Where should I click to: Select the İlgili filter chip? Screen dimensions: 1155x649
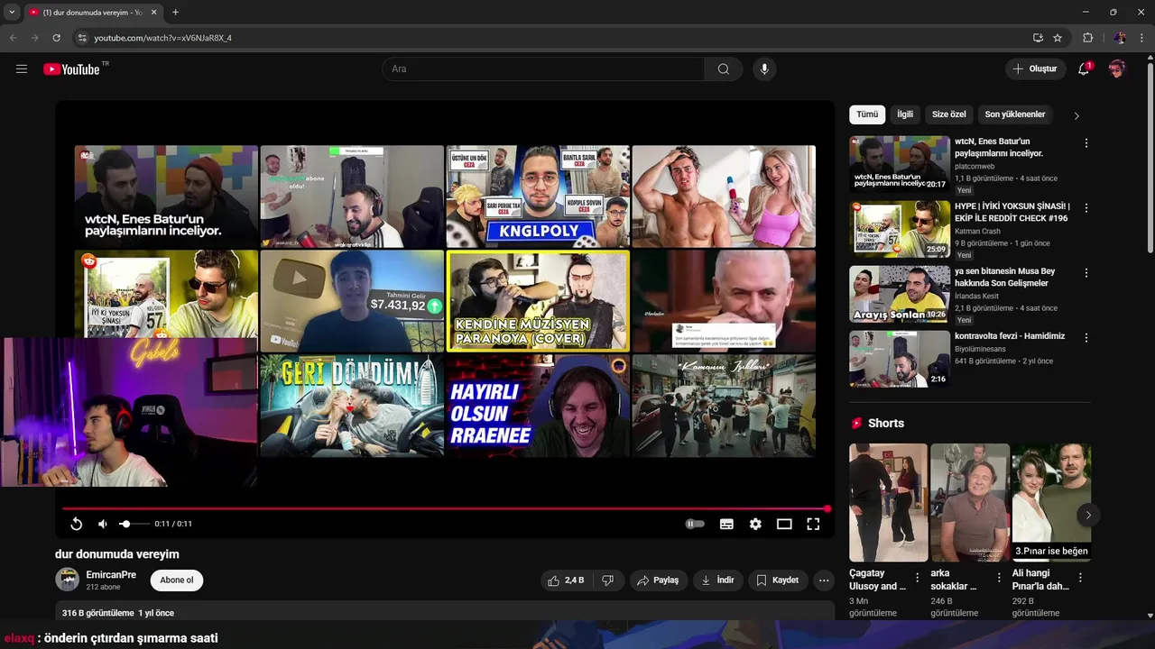905,114
